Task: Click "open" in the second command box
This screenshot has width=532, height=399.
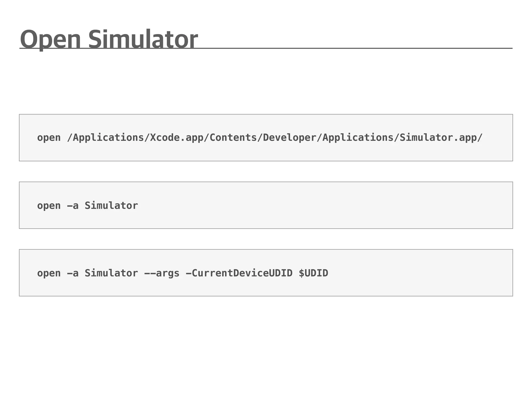Action: [x=49, y=206]
